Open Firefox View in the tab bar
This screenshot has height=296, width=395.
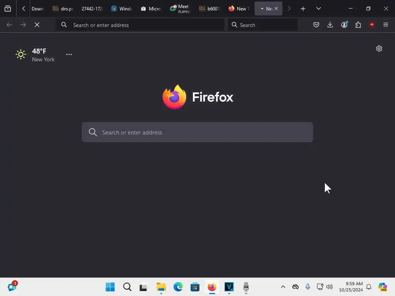click(8, 8)
